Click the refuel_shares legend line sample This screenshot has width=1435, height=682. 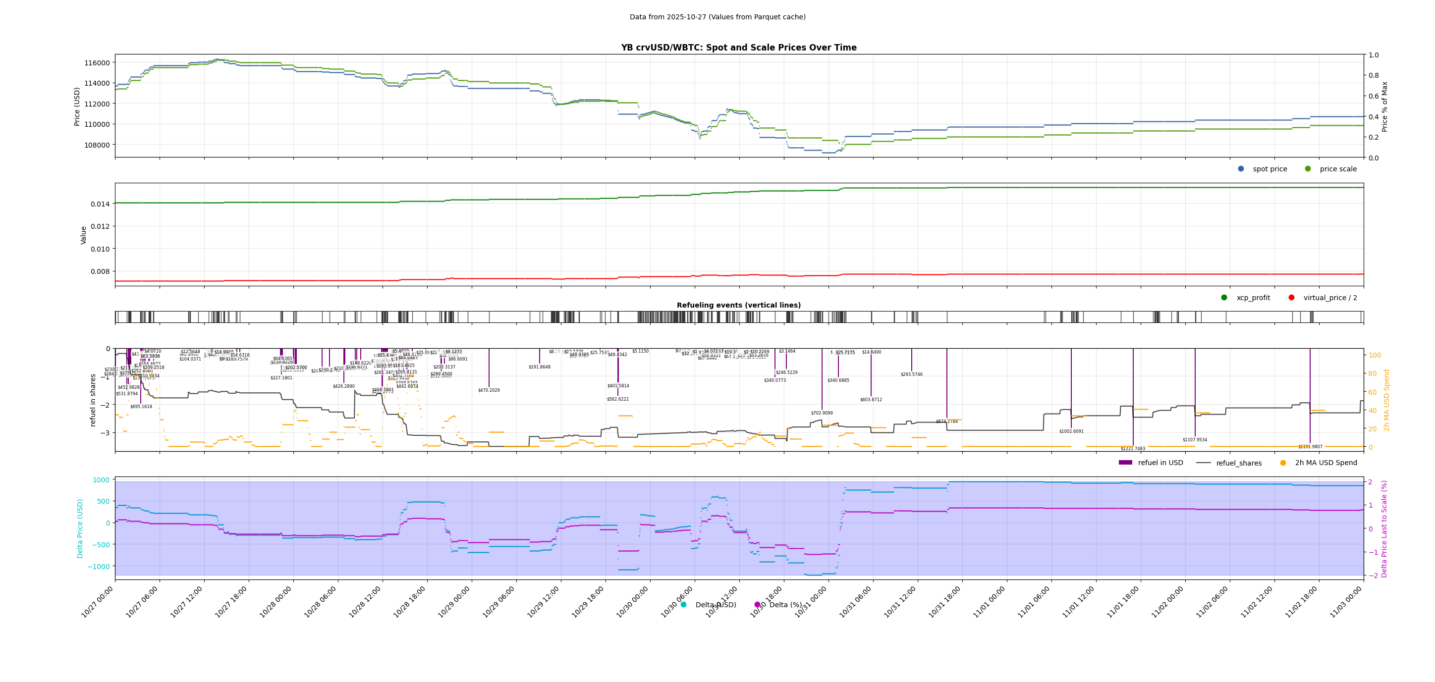tap(1203, 463)
